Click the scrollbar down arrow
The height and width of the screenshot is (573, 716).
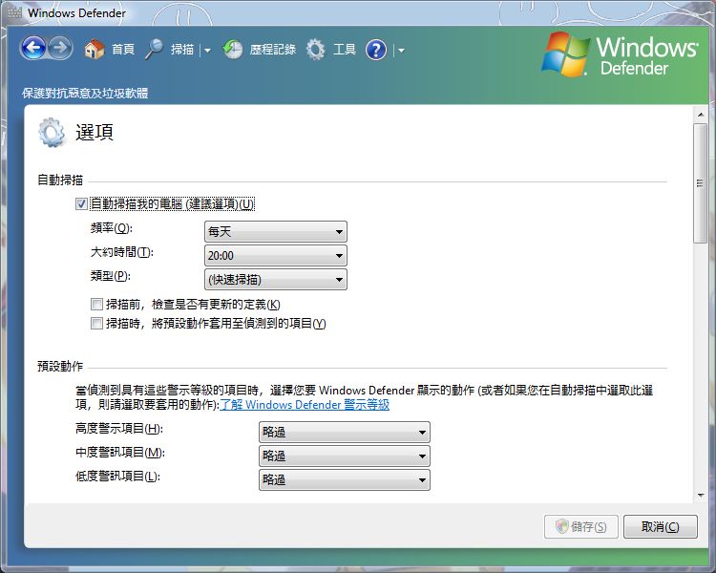[701, 495]
